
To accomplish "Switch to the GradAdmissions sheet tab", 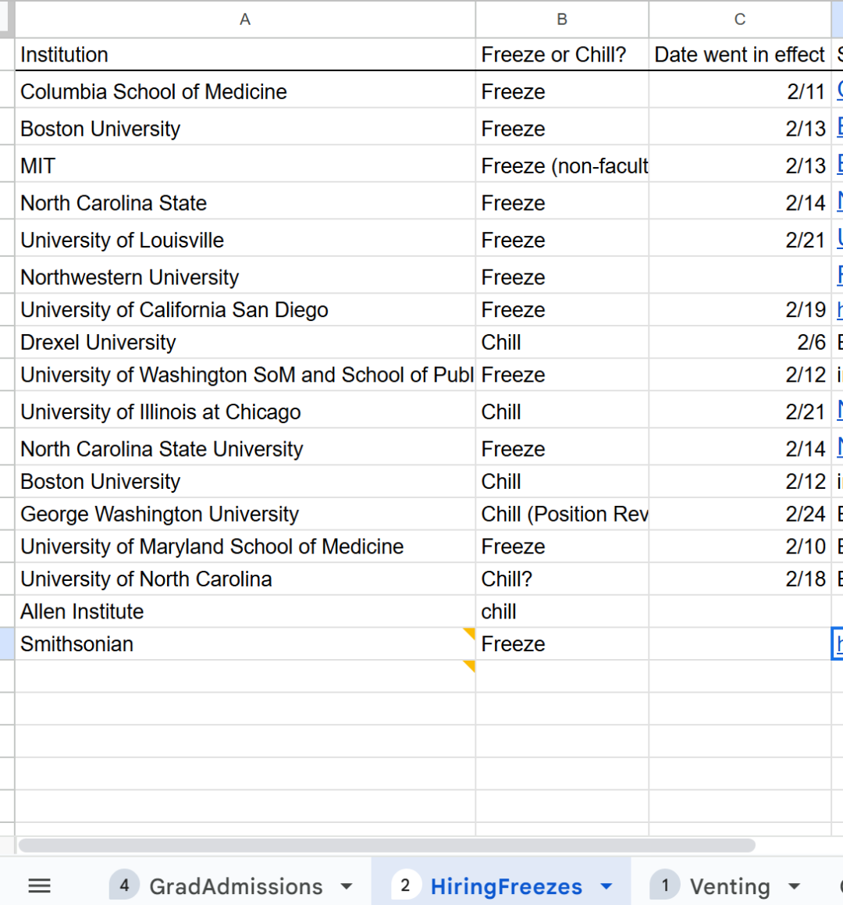I will (x=236, y=886).
